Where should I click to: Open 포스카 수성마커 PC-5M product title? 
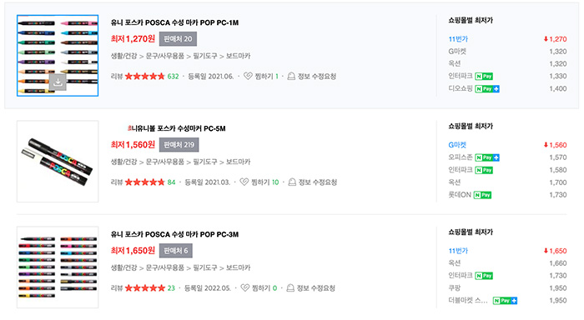pyautogui.click(x=177, y=128)
